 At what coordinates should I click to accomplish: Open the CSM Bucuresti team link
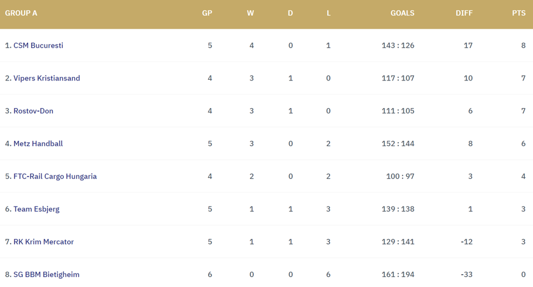(38, 45)
